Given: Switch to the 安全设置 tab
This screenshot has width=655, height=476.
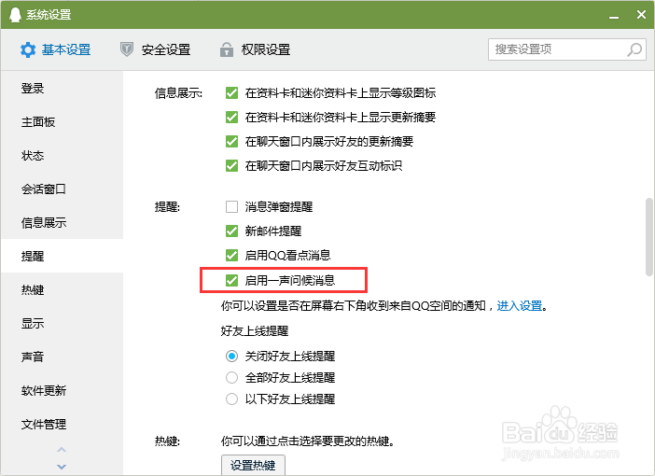Looking at the screenshot, I should 156,49.
